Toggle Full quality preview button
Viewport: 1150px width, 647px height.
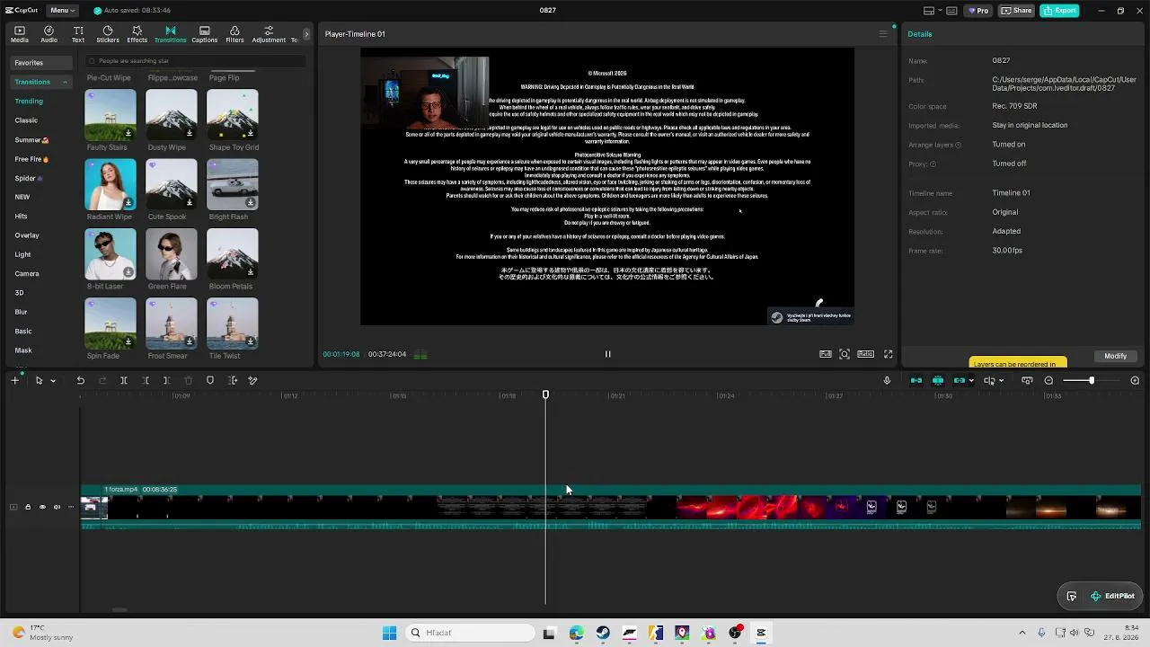(826, 354)
